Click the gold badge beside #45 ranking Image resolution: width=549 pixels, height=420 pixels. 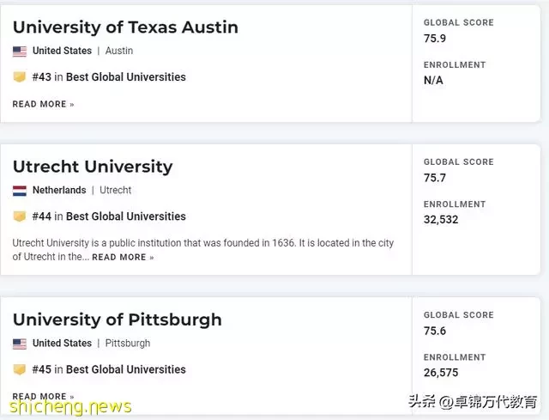click(20, 369)
